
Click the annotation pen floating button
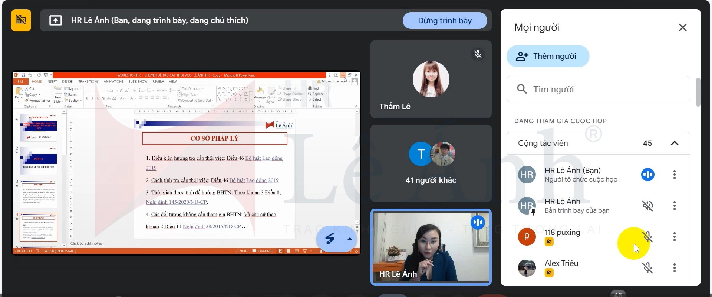[330, 239]
